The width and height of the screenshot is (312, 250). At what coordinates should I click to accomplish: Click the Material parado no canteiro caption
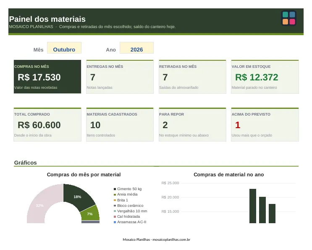click(x=254, y=88)
